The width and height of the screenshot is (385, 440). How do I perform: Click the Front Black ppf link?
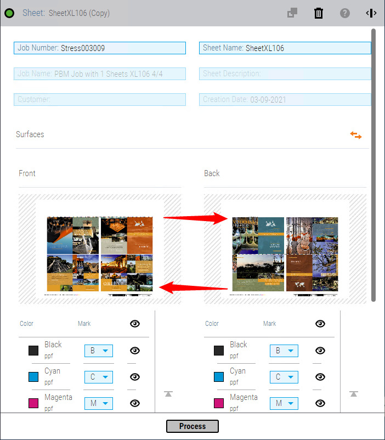(49, 356)
